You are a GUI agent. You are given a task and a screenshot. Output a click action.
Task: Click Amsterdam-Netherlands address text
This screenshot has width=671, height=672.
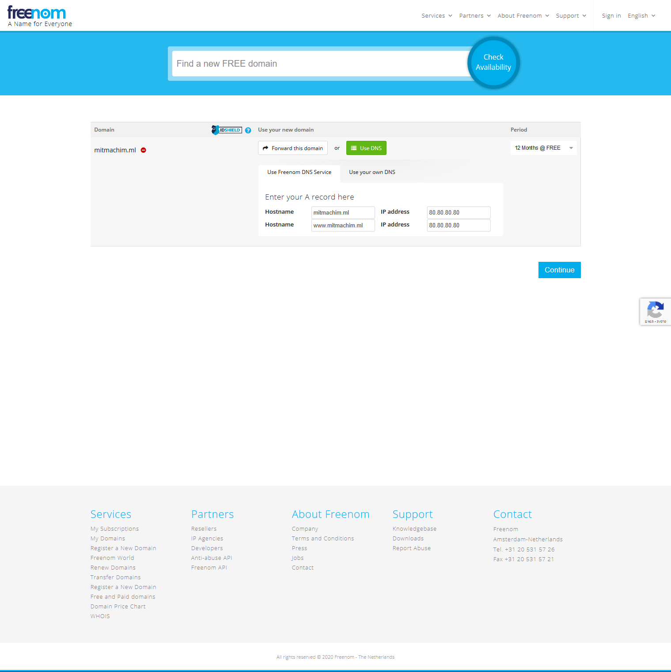pos(528,539)
